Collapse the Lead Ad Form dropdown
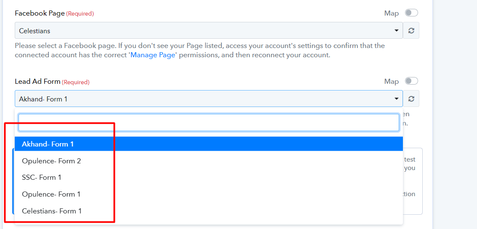This screenshot has height=229, width=477. tap(209, 99)
